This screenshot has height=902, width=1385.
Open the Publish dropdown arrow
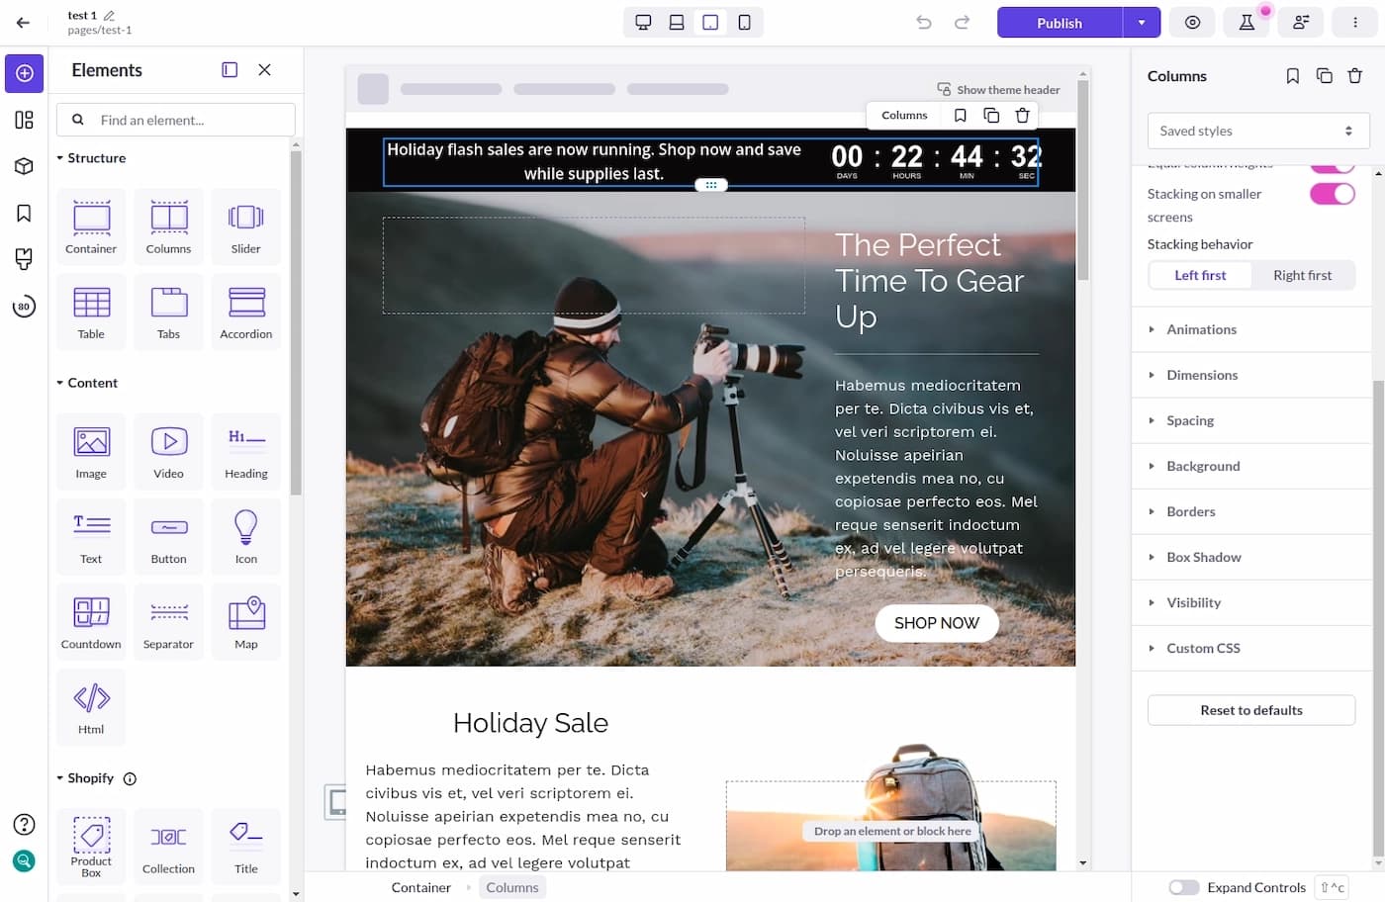(x=1141, y=23)
